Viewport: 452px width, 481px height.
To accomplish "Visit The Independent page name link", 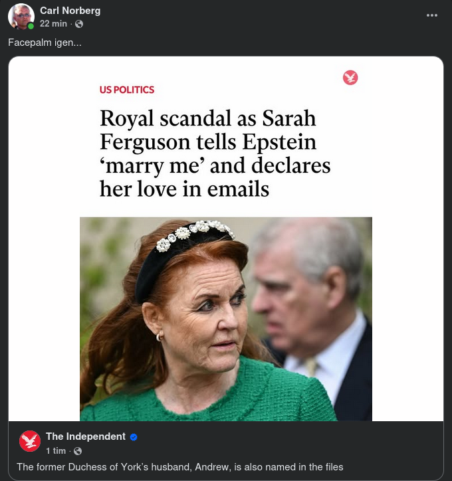I will point(85,436).
